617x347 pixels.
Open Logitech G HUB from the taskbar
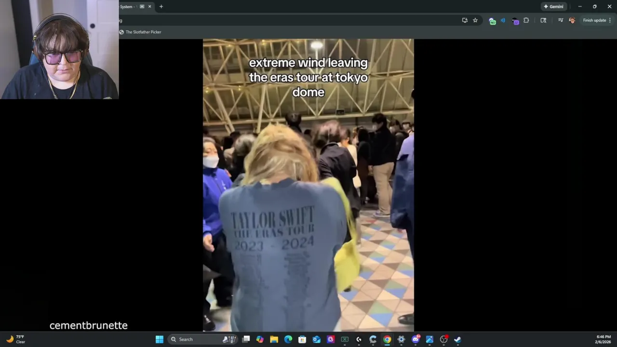click(359, 339)
